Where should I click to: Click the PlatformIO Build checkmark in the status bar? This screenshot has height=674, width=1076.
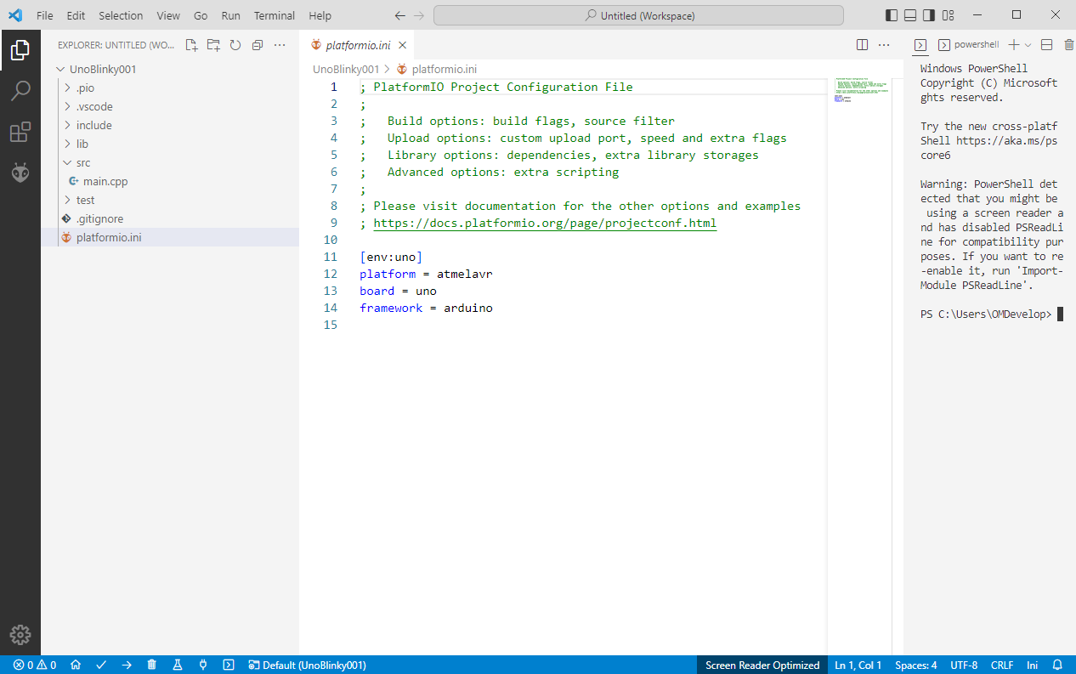(101, 666)
